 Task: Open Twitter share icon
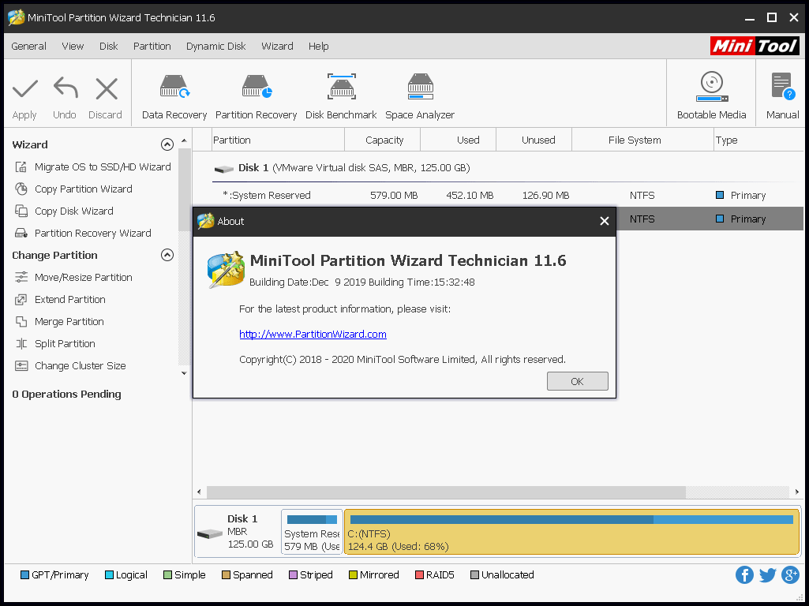coord(768,574)
